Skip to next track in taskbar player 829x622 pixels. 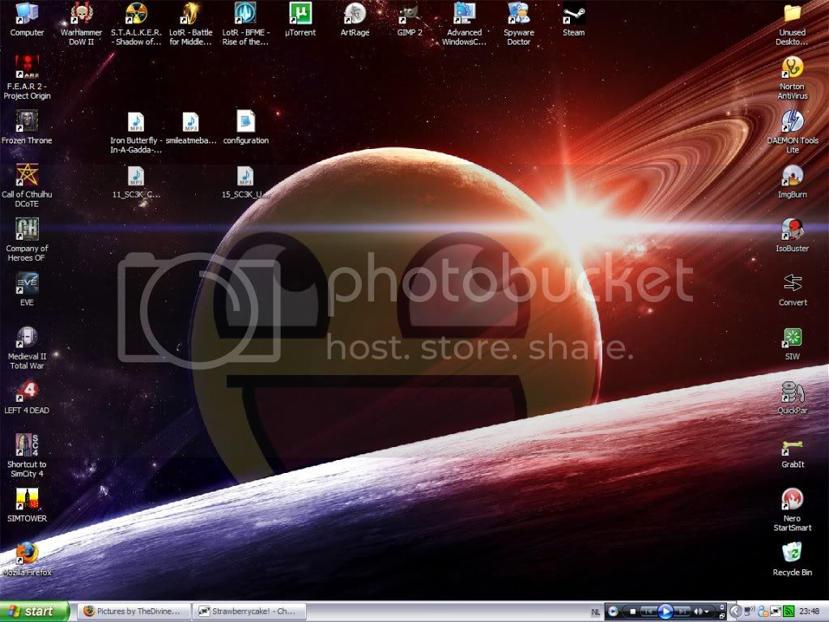tap(682, 612)
